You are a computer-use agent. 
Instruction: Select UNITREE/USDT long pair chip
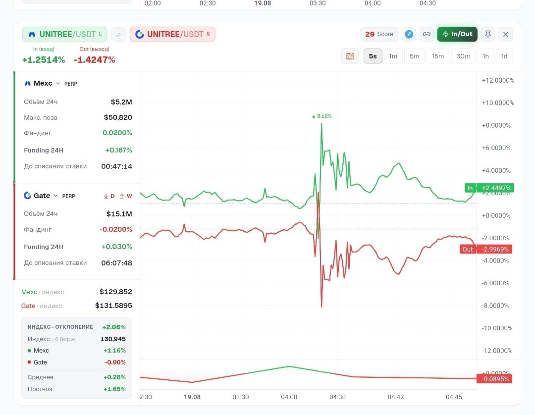coord(65,34)
